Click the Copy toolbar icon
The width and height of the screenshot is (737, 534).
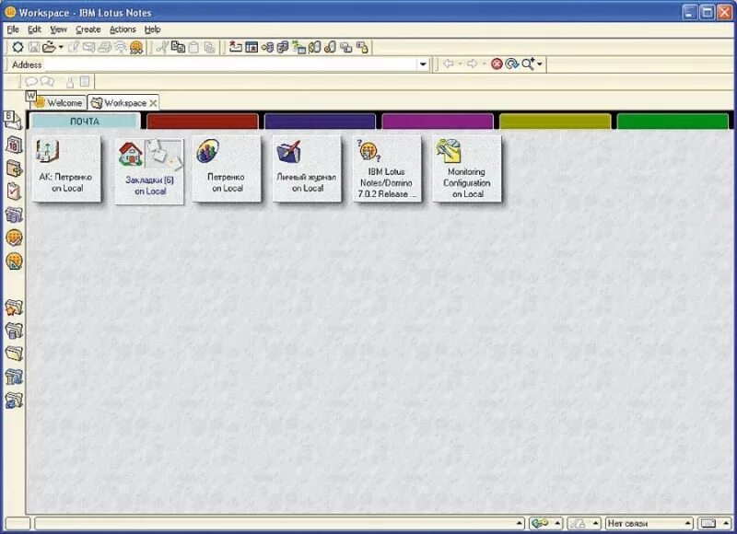(x=178, y=47)
